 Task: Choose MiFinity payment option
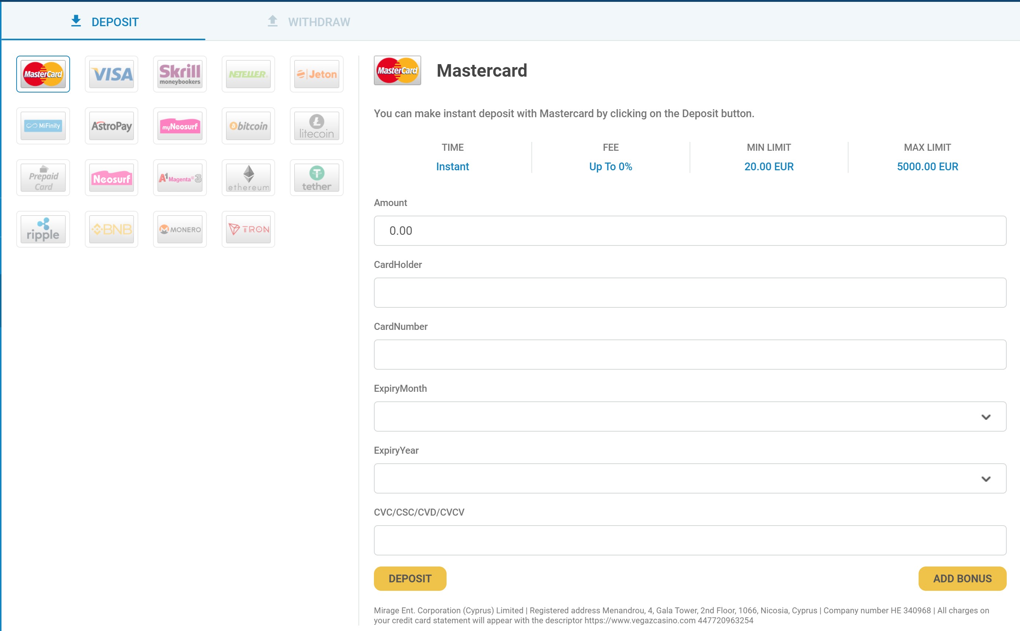coord(43,126)
